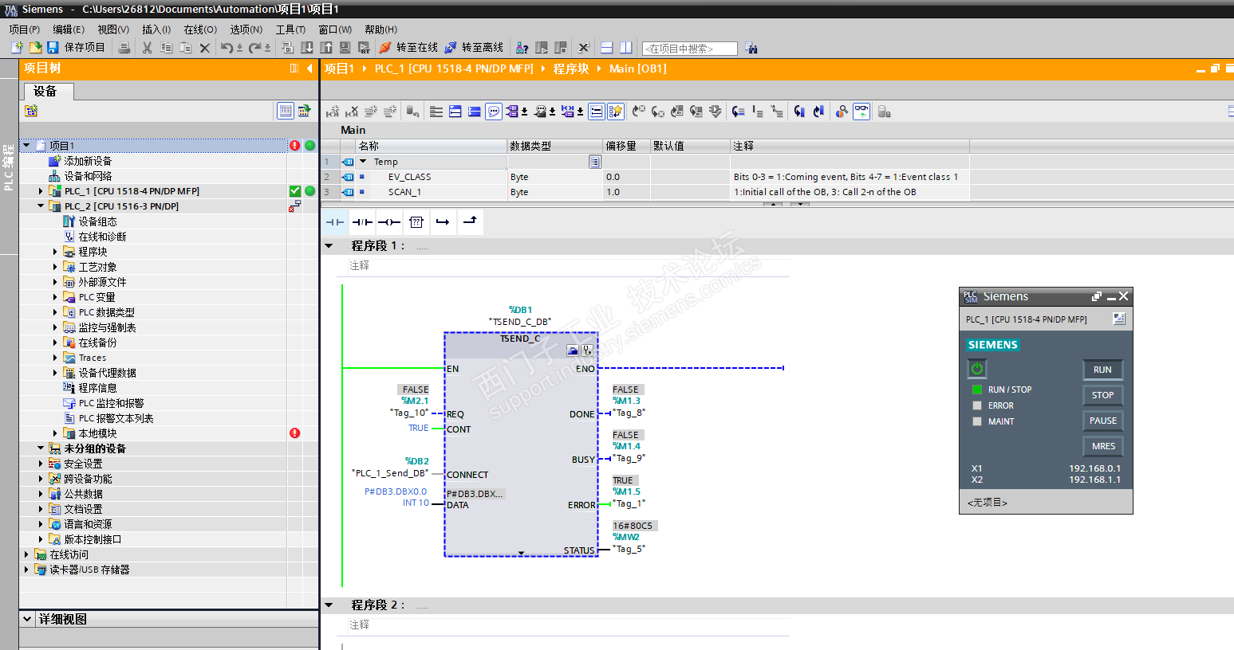This screenshot has height=650, width=1234.
Task: Open TSEND_C connection configuration icon
Action: tap(573, 350)
